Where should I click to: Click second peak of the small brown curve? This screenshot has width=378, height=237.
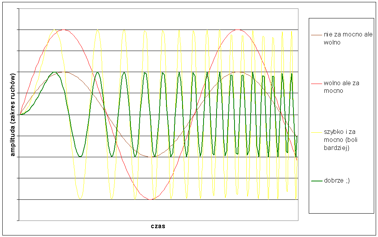pyautogui.click(x=238, y=72)
